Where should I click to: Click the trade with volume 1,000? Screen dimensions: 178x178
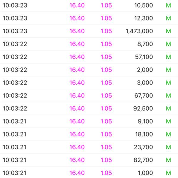click(89, 173)
